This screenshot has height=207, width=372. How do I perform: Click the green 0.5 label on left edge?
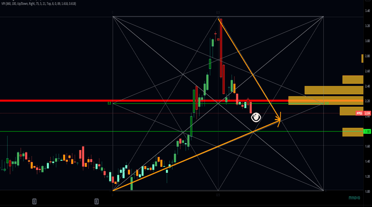point(109,103)
